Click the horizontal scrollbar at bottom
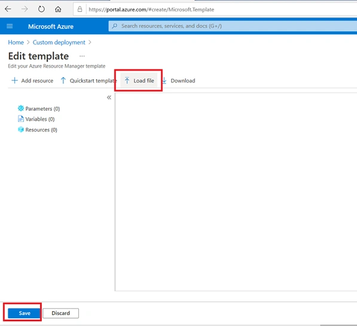This screenshot has width=357, height=326. (338, 325)
